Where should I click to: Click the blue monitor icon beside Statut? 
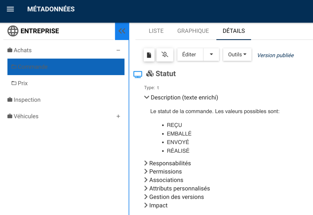point(138,74)
